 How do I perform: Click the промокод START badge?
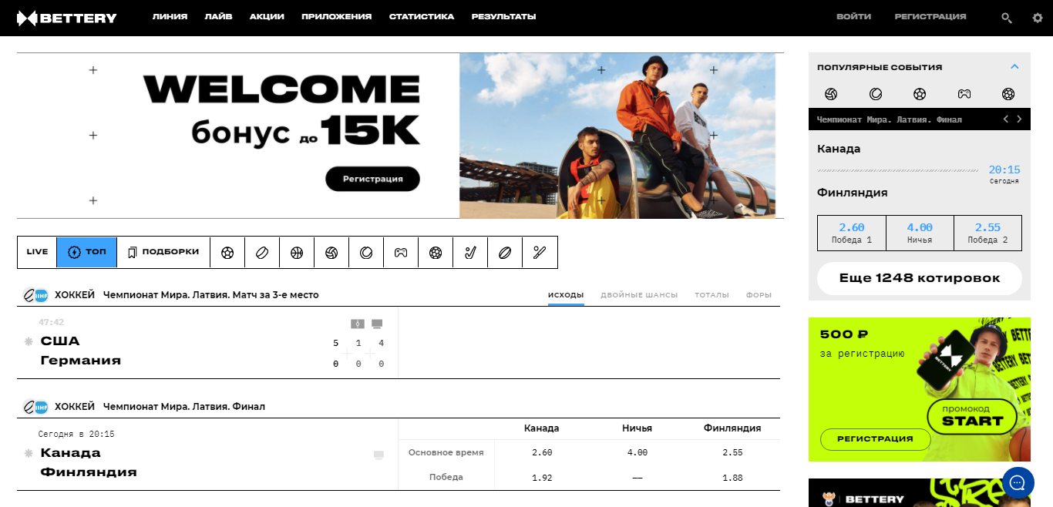pyautogui.click(x=972, y=416)
